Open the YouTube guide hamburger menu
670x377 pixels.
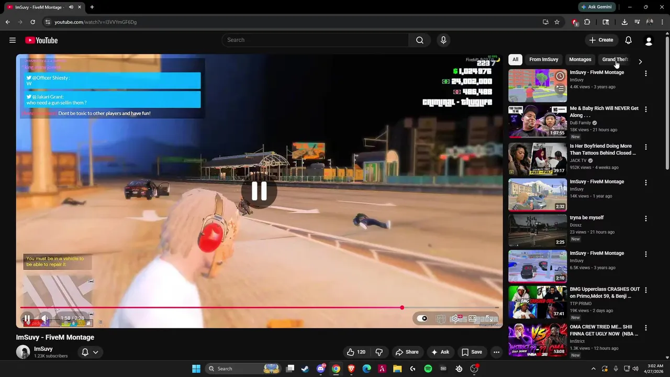pos(13,40)
